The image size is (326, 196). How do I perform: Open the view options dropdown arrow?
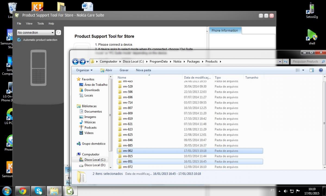[303, 70]
